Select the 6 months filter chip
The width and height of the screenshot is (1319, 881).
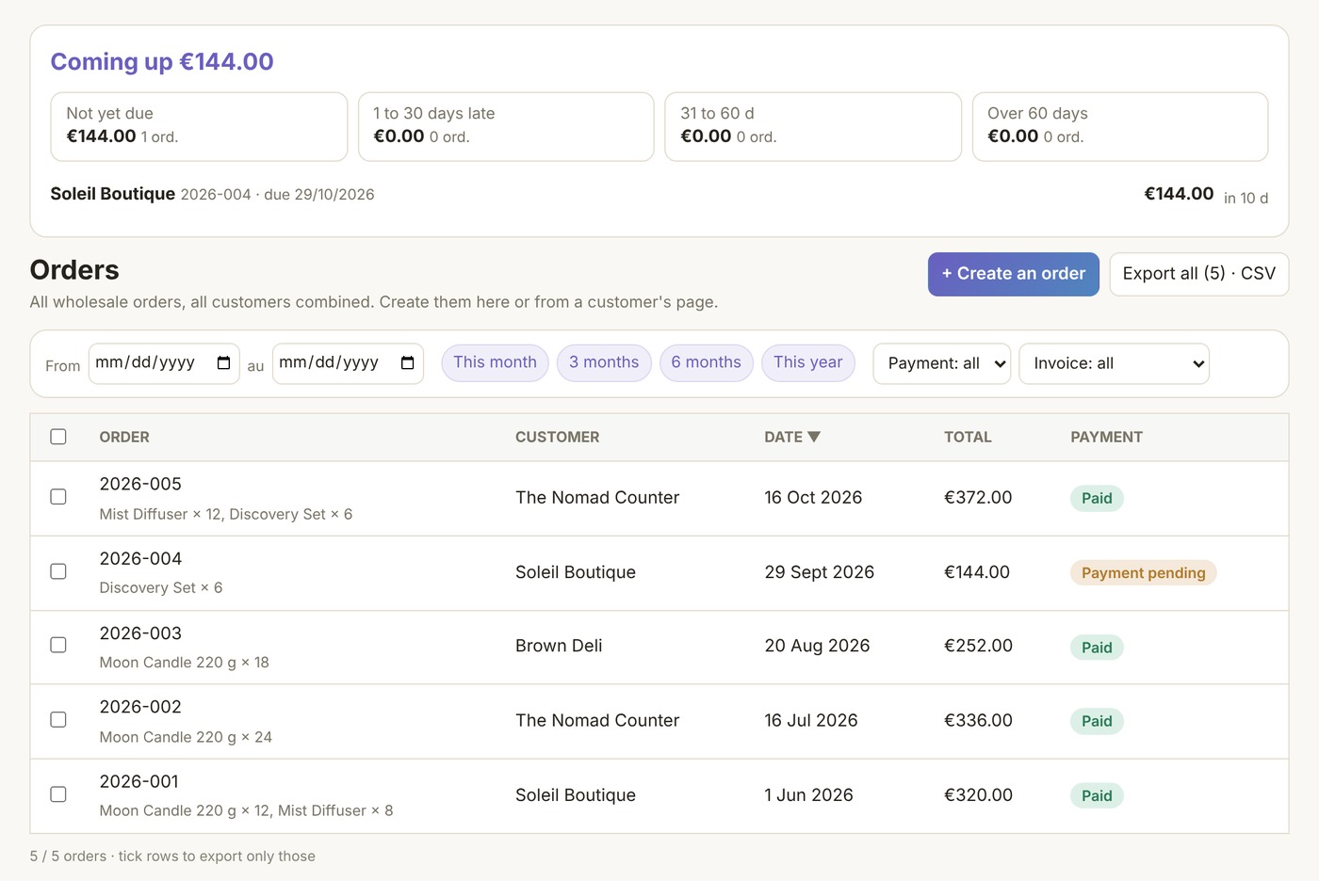click(x=706, y=362)
